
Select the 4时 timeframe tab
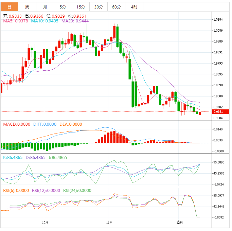(x=134, y=7)
